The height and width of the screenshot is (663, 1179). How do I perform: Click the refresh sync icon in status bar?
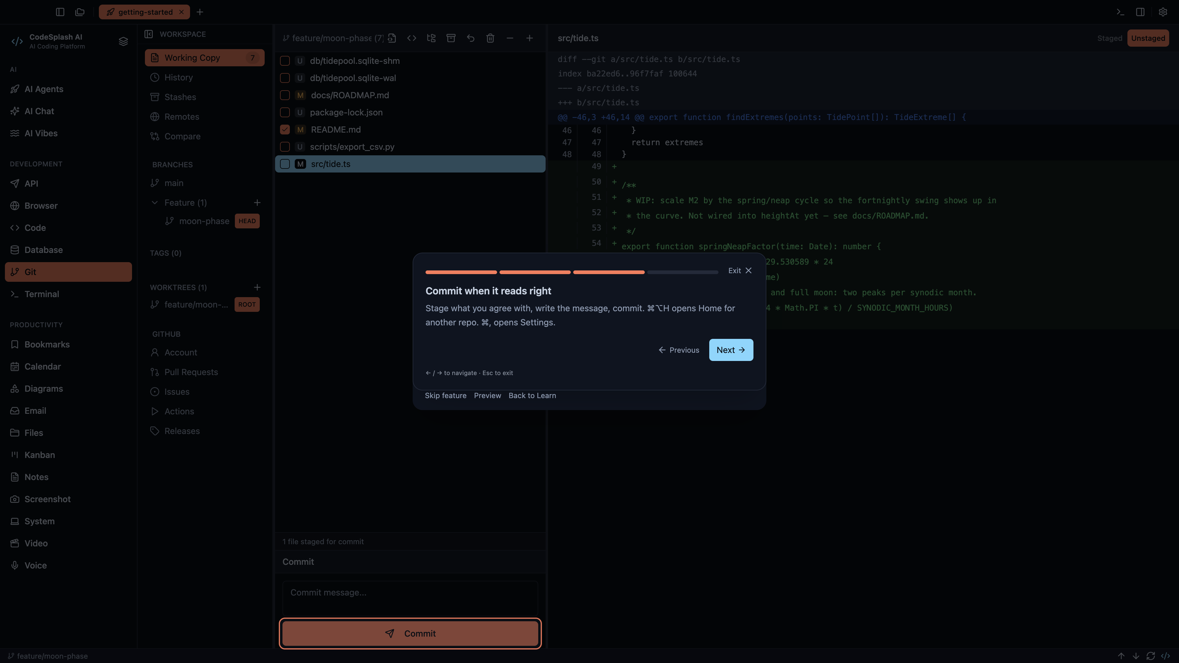point(1151,656)
